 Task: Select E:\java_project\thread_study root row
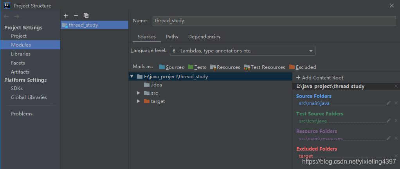click(x=211, y=76)
